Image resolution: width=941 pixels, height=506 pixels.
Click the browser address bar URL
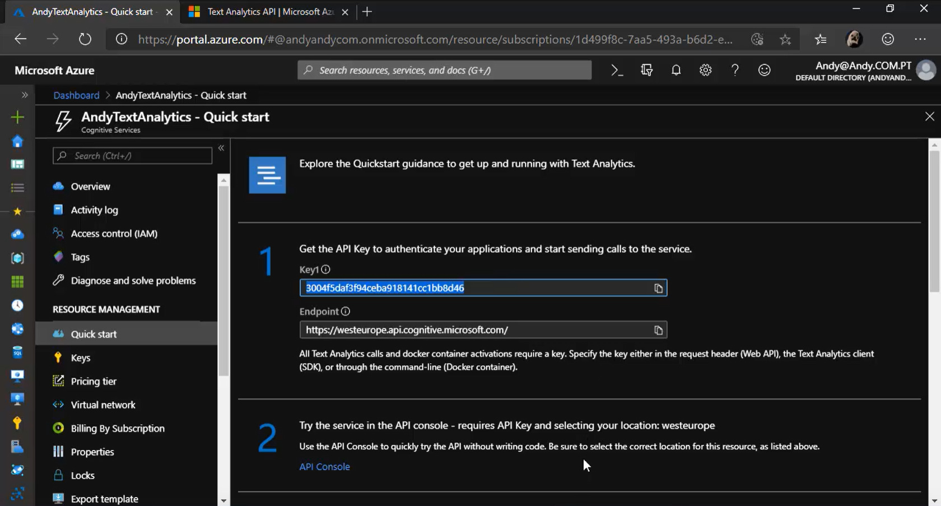coord(435,39)
